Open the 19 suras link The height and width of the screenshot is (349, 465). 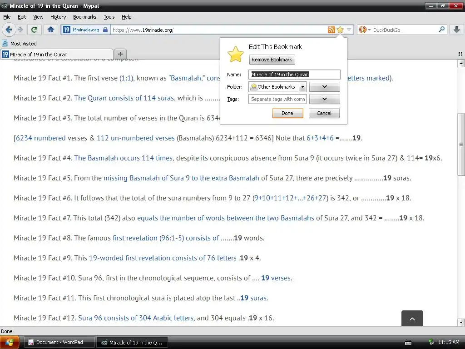[254, 298]
